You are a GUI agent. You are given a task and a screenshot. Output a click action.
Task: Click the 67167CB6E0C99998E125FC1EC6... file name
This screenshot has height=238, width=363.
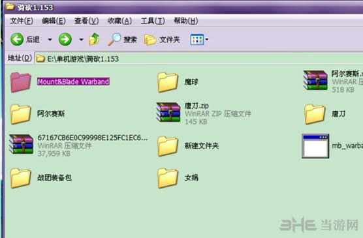pyautogui.click(x=93, y=138)
